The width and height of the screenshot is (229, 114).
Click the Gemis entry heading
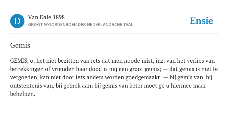(x=20, y=45)
